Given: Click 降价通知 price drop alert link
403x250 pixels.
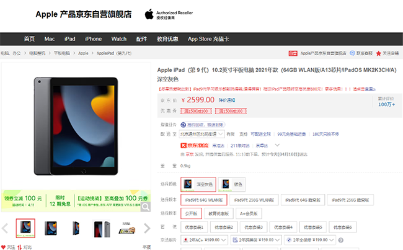Looking at the screenshot, I should click(x=227, y=100).
